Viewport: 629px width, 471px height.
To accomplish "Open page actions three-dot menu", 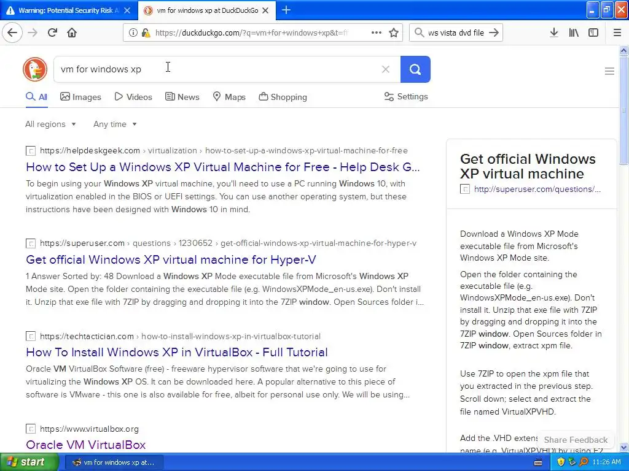I will [377, 33].
